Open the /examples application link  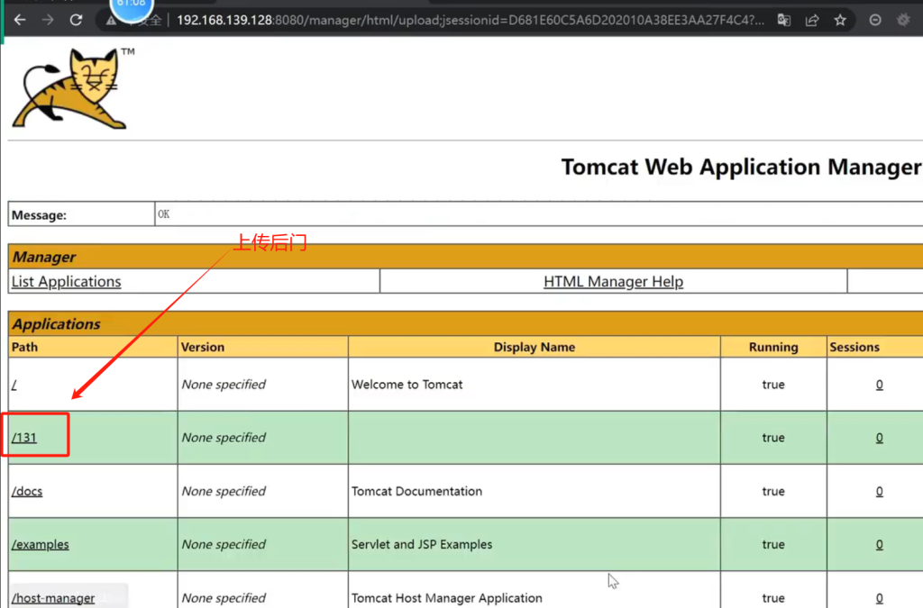(40, 544)
